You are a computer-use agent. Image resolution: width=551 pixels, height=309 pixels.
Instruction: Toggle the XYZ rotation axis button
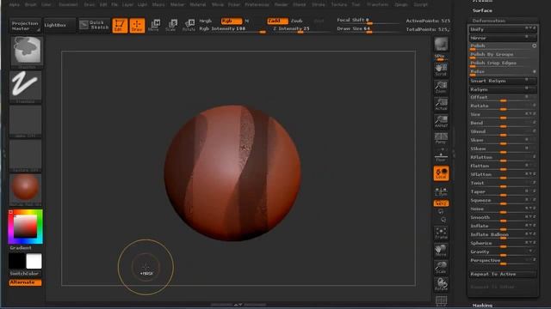click(x=441, y=203)
